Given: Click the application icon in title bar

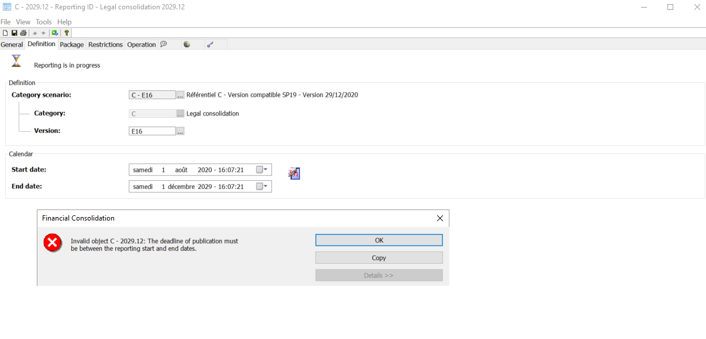Looking at the screenshot, I should pos(7,7).
